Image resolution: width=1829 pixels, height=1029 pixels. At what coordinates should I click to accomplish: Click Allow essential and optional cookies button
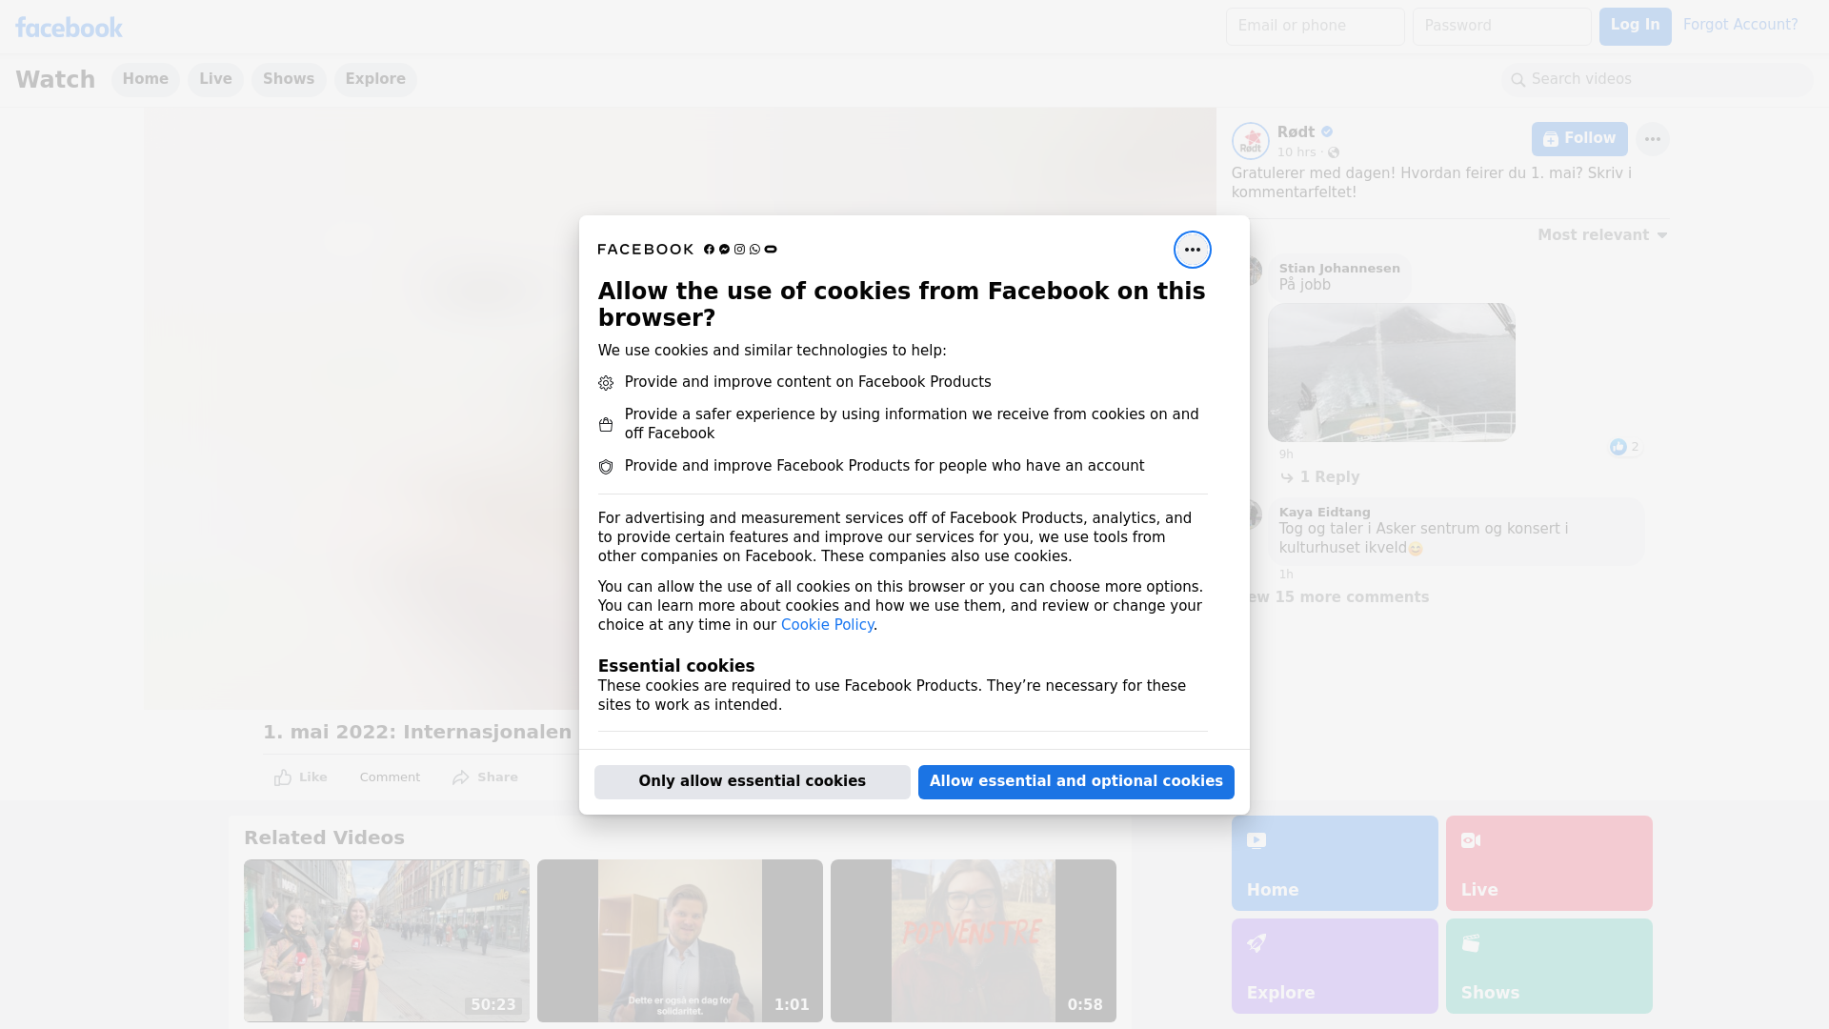[x=1075, y=781]
